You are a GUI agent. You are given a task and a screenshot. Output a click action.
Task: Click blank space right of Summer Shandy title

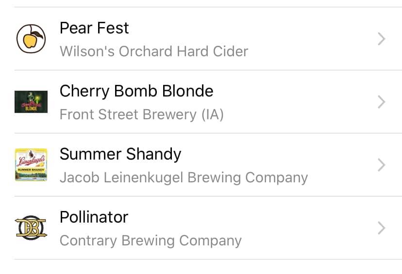pos(277,154)
